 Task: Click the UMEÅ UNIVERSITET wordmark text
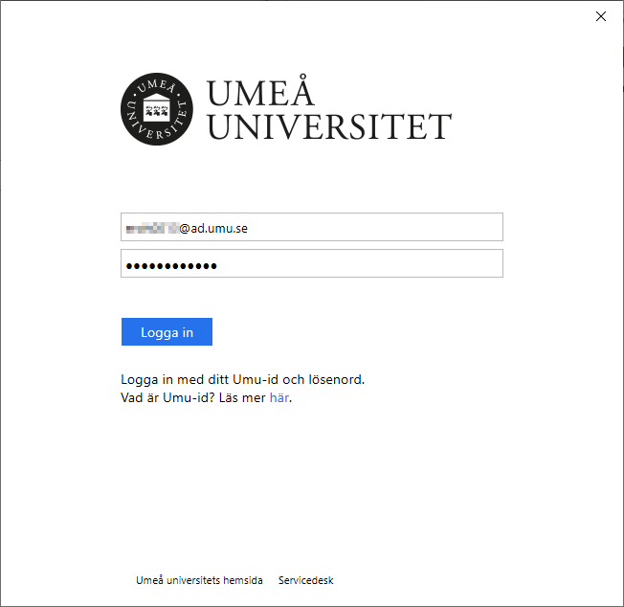click(x=329, y=109)
